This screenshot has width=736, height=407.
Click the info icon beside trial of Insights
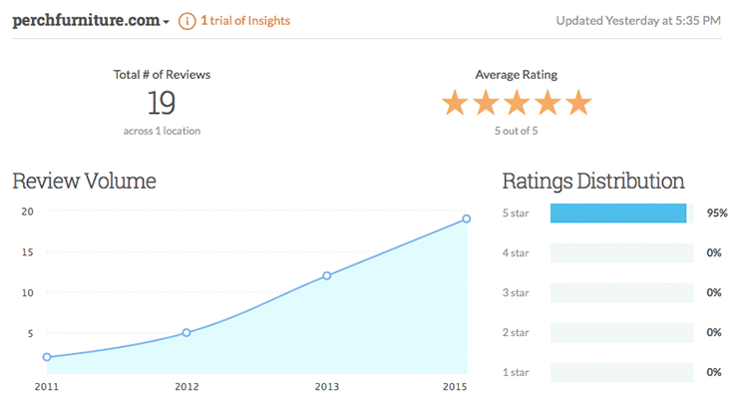click(186, 20)
